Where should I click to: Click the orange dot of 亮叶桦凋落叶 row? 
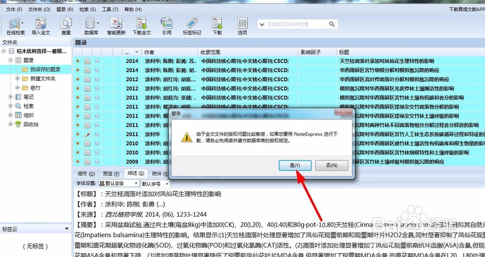78,79
